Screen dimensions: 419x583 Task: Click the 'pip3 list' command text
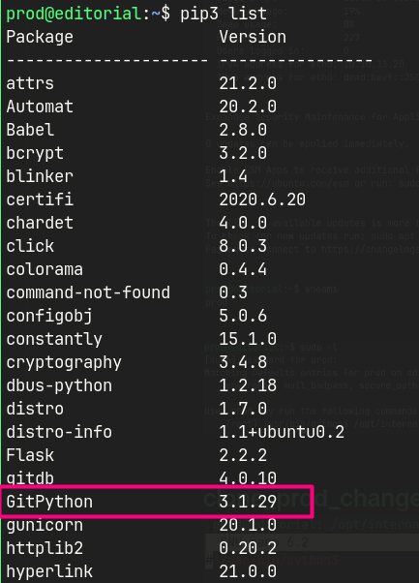224,15
